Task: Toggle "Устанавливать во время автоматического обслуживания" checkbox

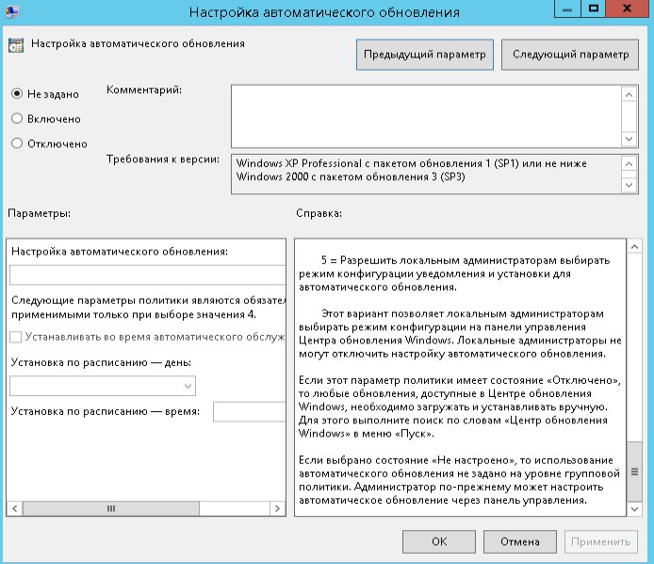Action: (16, 337)
